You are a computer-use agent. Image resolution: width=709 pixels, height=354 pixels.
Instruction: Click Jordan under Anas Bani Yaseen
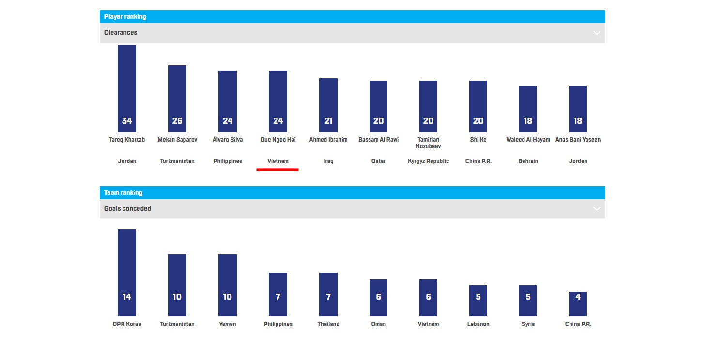578,161
